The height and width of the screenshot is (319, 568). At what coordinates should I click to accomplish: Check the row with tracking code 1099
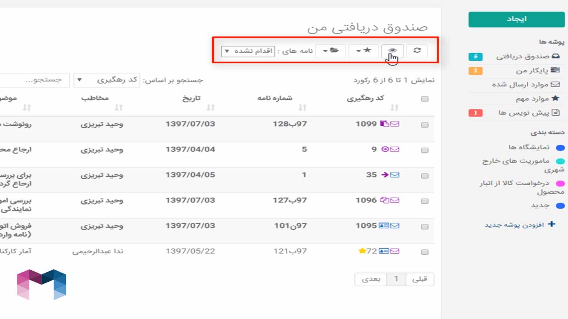coord(425,125)
